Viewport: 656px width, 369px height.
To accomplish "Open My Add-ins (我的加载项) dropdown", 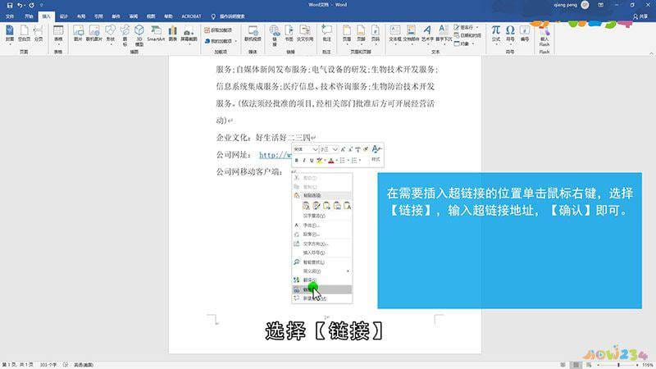I will click(221, 41).
